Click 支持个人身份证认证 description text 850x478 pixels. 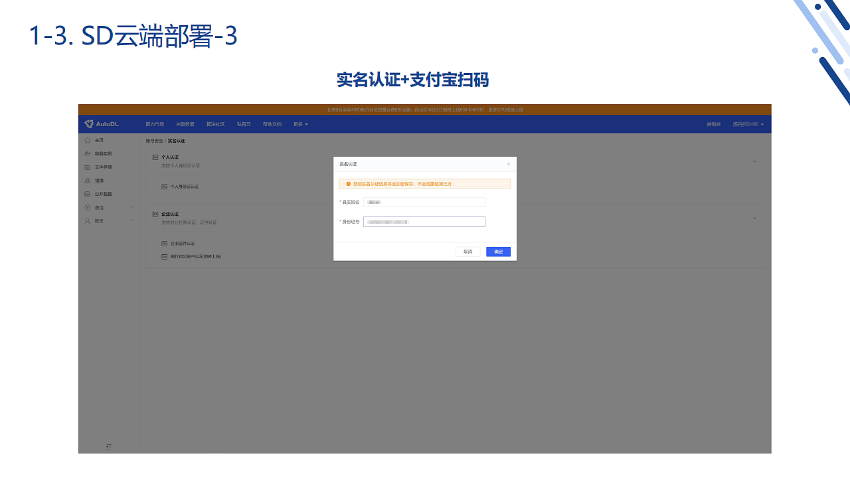181,165
